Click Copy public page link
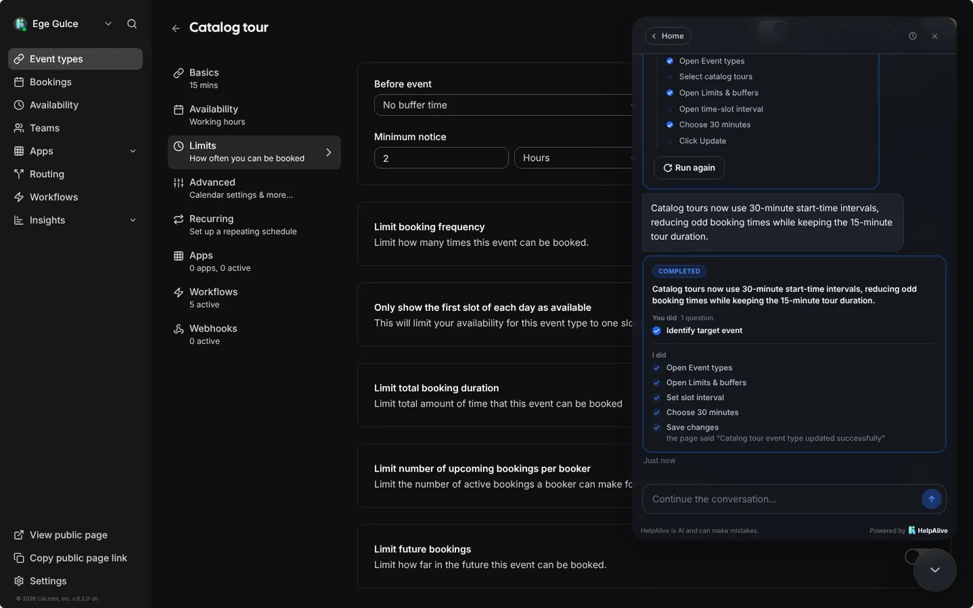Viewport: 973px width, 608px height. click(75, 558)
